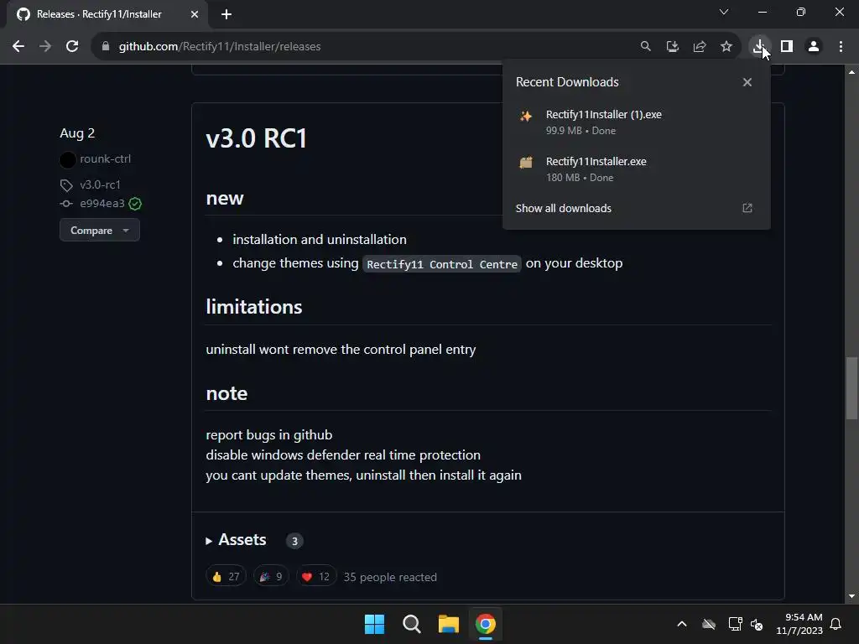The height and width of the screenshot is (644, 859).
Task: Open the tab search dropdown arrow
Action: pos(724,12)
